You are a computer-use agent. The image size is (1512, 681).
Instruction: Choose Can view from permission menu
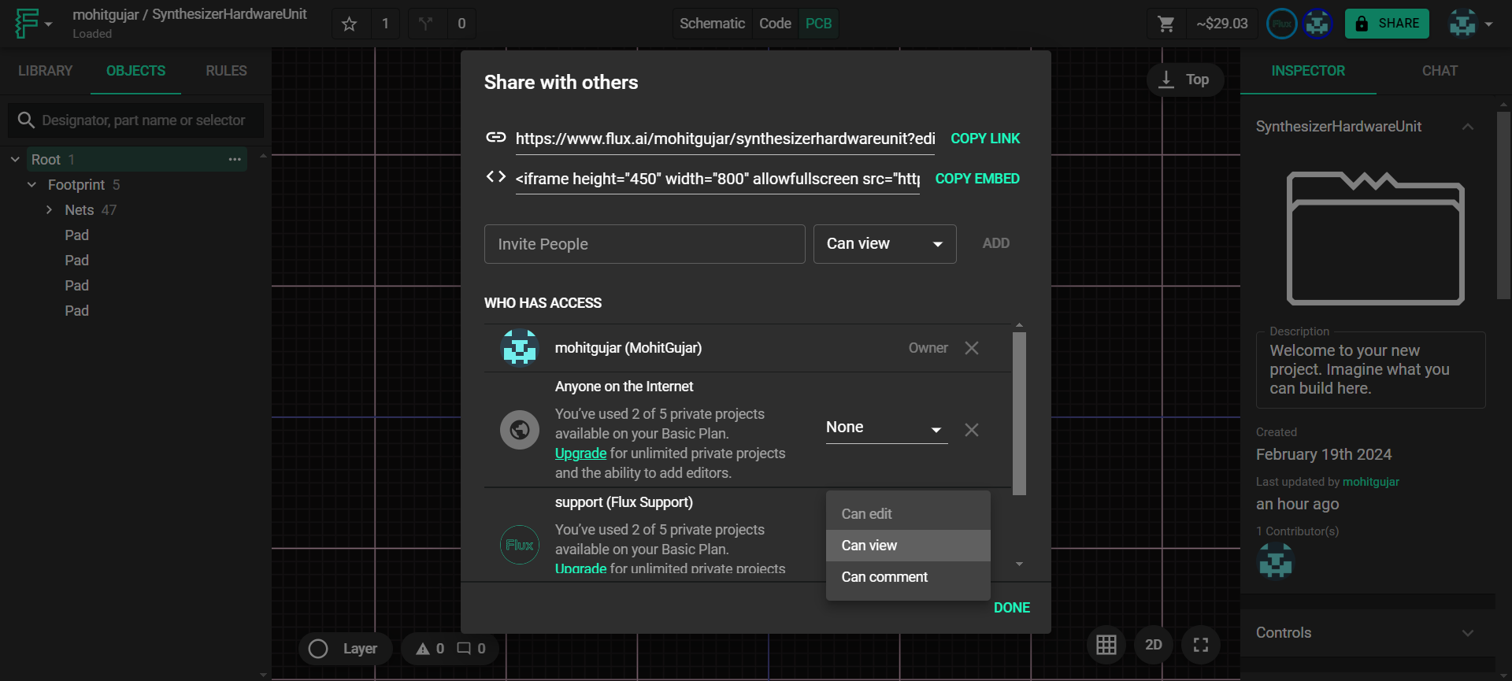point(908,546)
